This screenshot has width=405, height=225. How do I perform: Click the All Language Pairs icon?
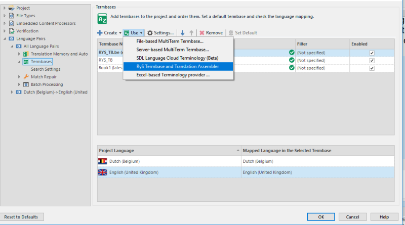(x=19, y=46)
